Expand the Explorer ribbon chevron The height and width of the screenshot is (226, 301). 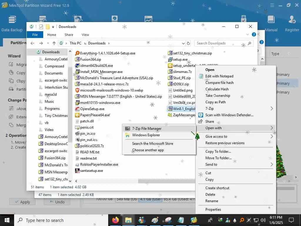tap(248, 35)
